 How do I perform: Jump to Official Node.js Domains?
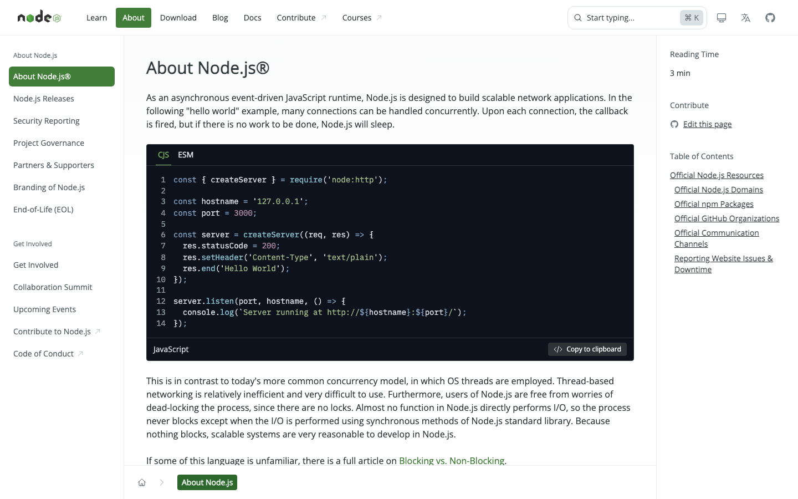pos(719,190)
